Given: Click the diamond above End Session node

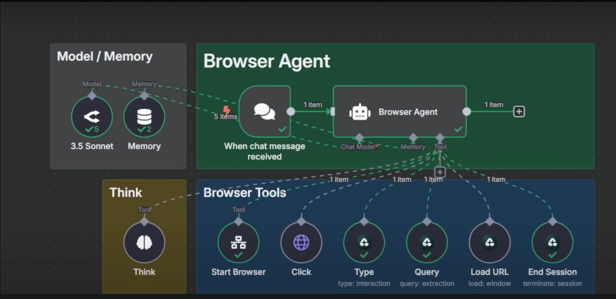Looking at the screenshot, I should (552, 221).
